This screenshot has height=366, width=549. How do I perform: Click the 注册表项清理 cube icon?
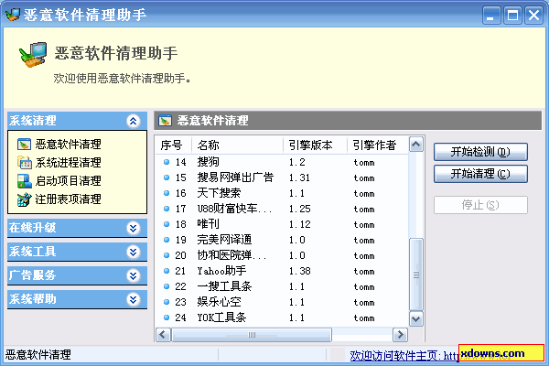point(24,199)
